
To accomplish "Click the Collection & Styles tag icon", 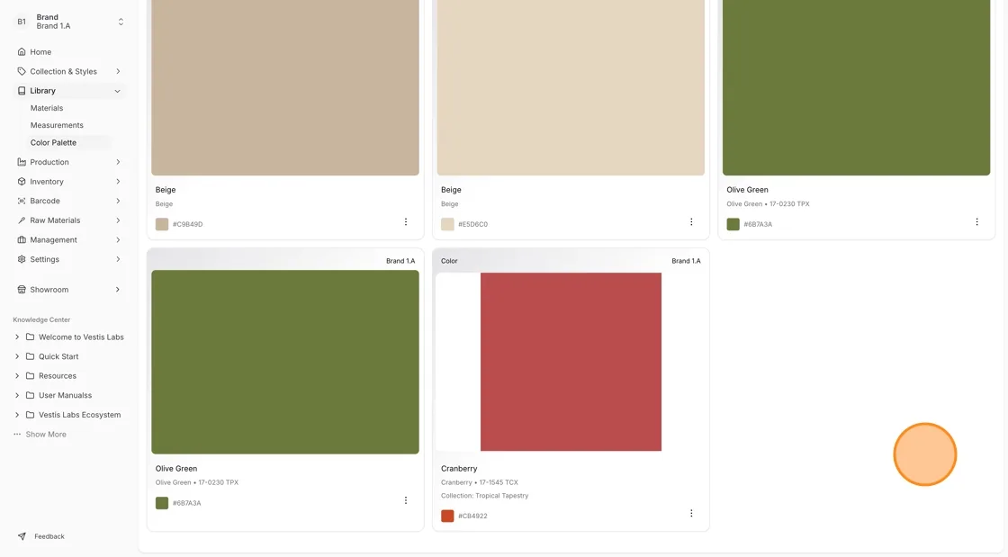I will click(x=22, y=71).
